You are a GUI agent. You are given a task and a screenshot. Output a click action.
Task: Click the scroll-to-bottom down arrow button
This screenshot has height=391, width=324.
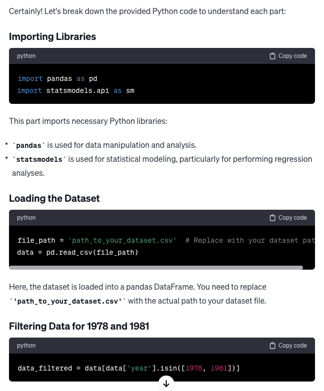click(166, 384)
